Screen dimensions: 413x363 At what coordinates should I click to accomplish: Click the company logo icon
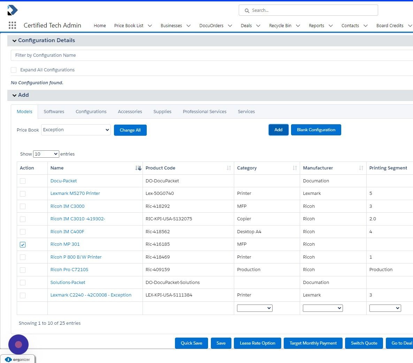[13, 10]
